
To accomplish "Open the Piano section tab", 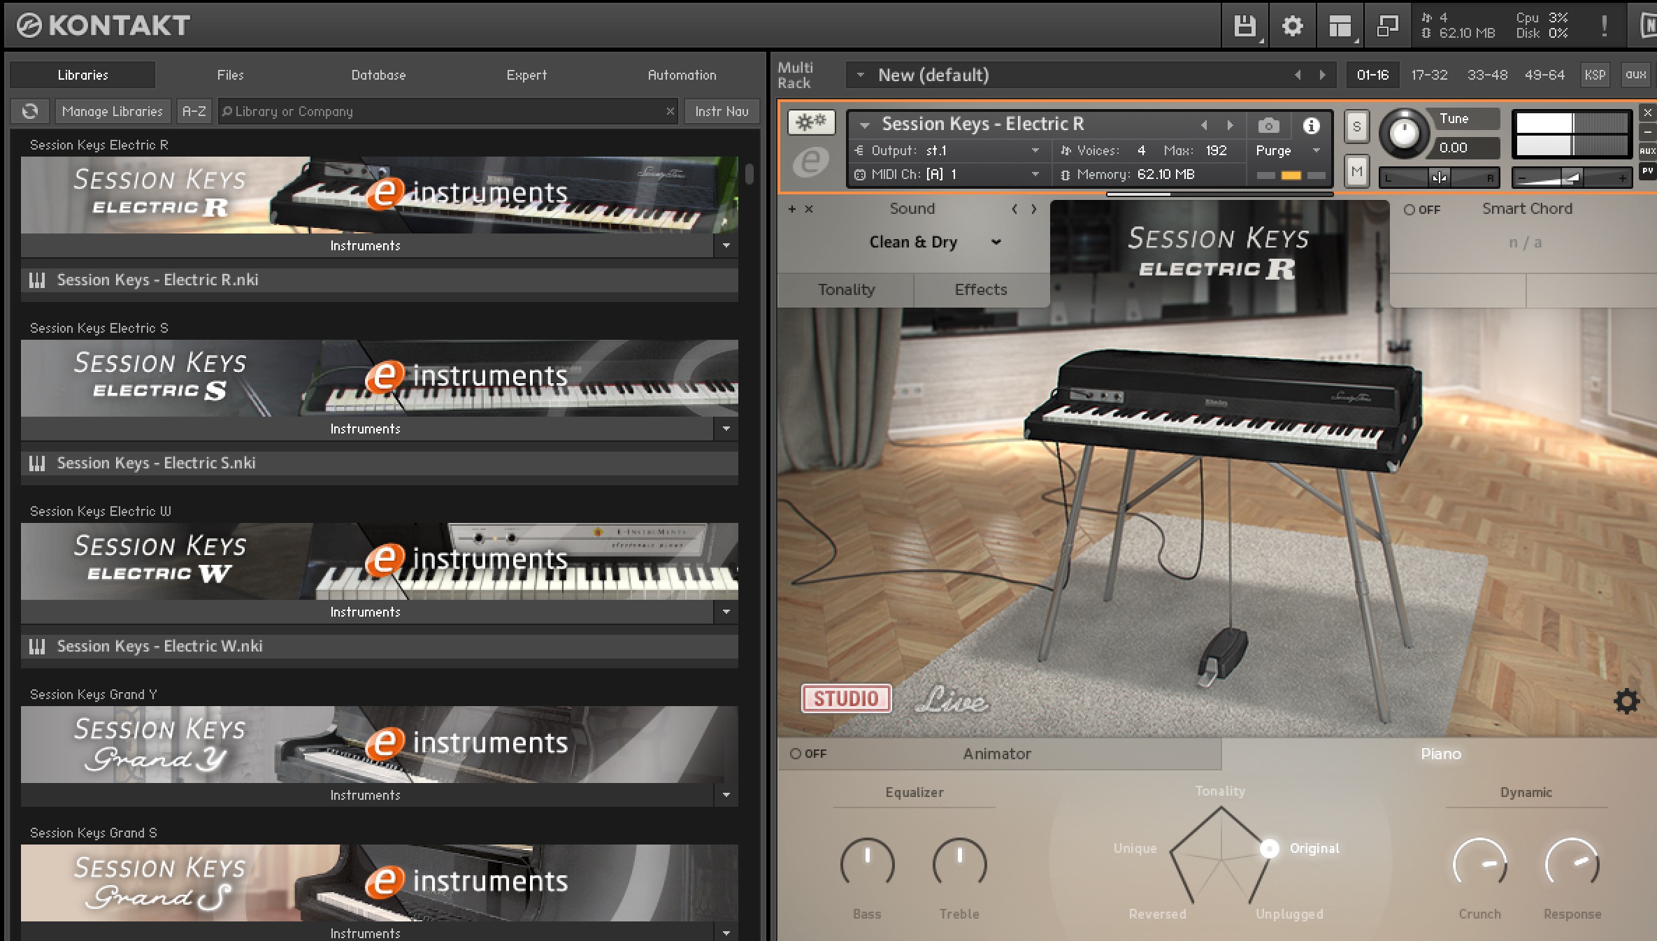I will click(1440, 754).
